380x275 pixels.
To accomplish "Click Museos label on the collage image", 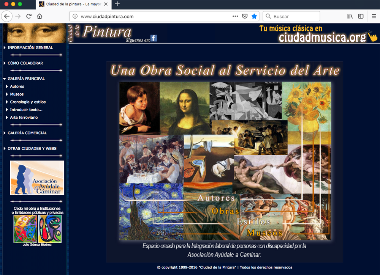I will [x=265, y=233].
